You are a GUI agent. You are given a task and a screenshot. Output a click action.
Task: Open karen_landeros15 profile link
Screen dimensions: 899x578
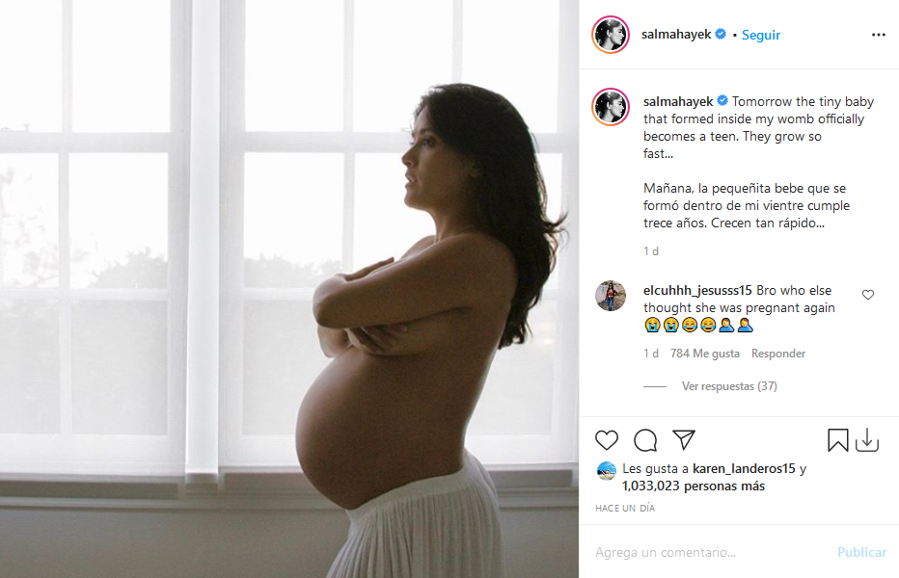tap(744, 468)
